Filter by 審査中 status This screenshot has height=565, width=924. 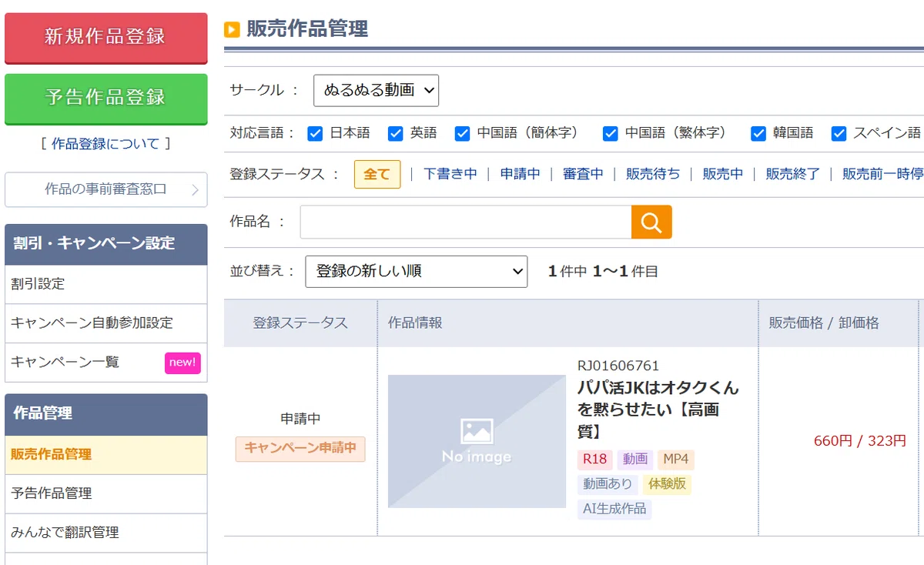coord(583,174)
